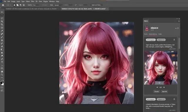This screenshot has height=112, width=188.
Task: Click the Home icon in options bar
Action: (3, 5)
